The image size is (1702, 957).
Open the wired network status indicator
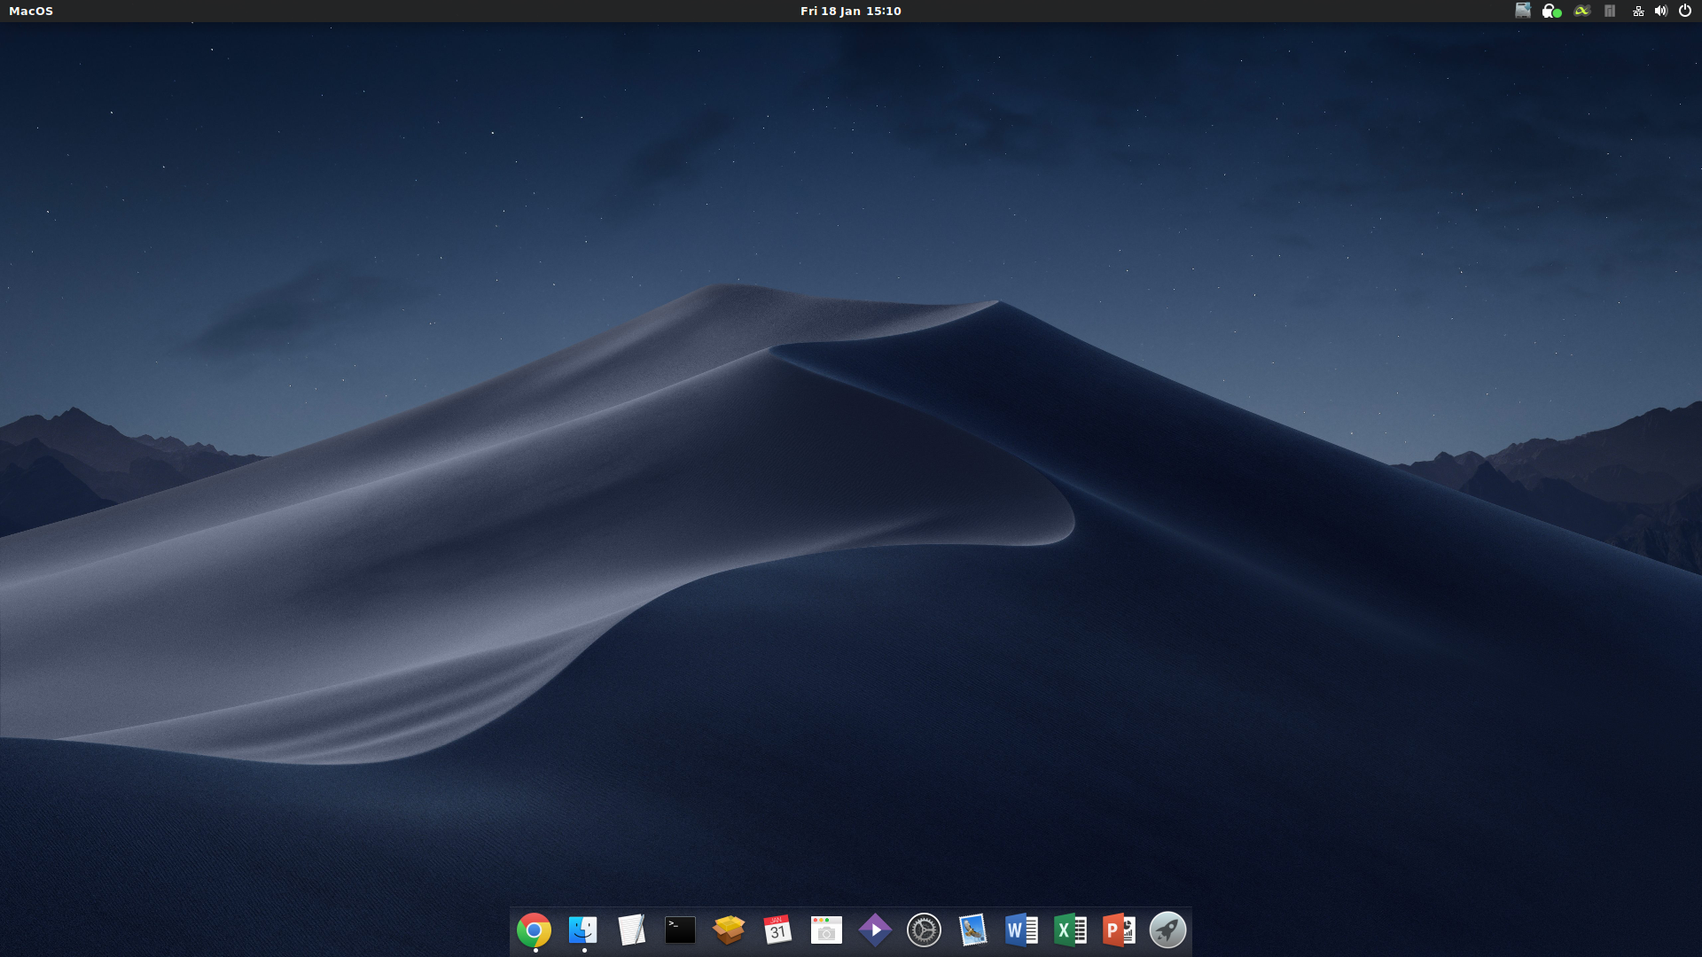[x=1637, y=11]
